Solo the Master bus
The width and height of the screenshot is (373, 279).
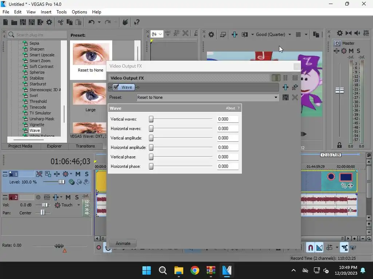click(358, 51)
